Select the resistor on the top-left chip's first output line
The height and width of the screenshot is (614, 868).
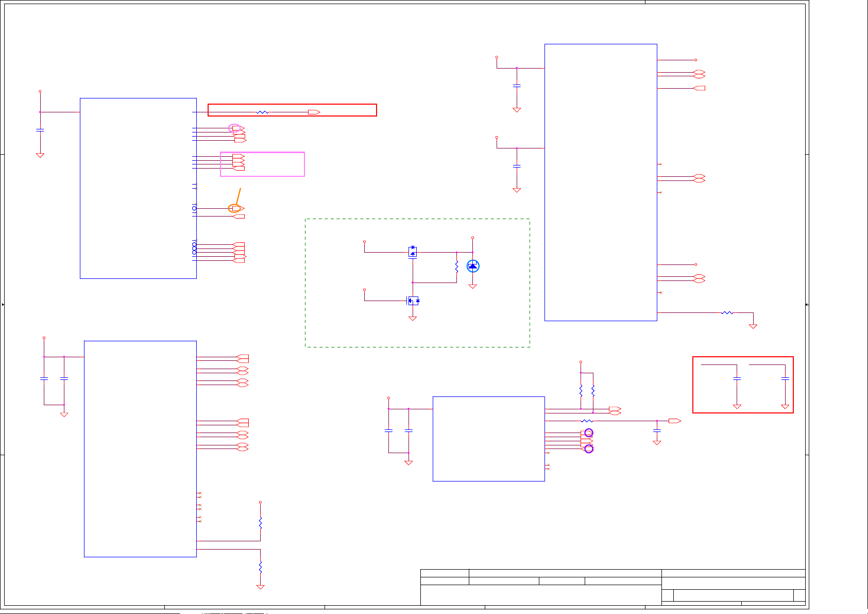(263, 112)
